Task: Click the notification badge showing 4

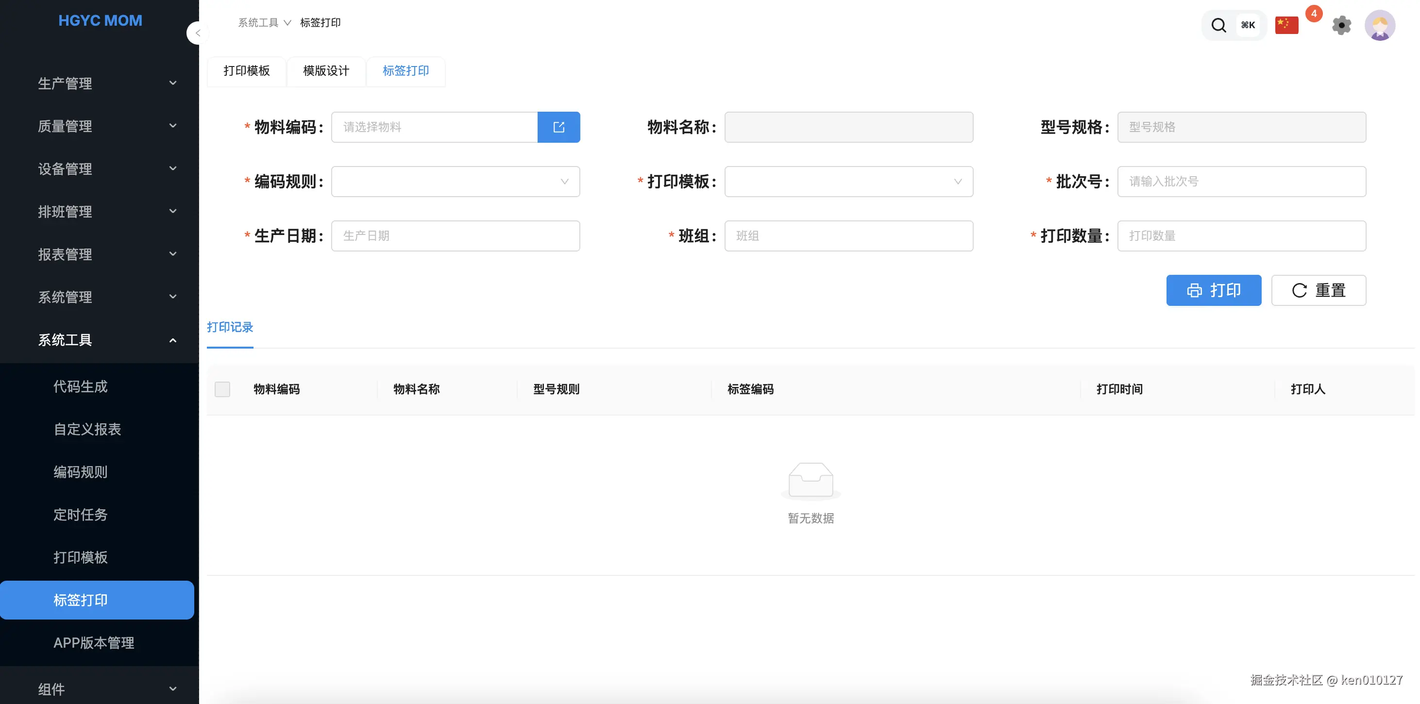Action: (1314, 14)
